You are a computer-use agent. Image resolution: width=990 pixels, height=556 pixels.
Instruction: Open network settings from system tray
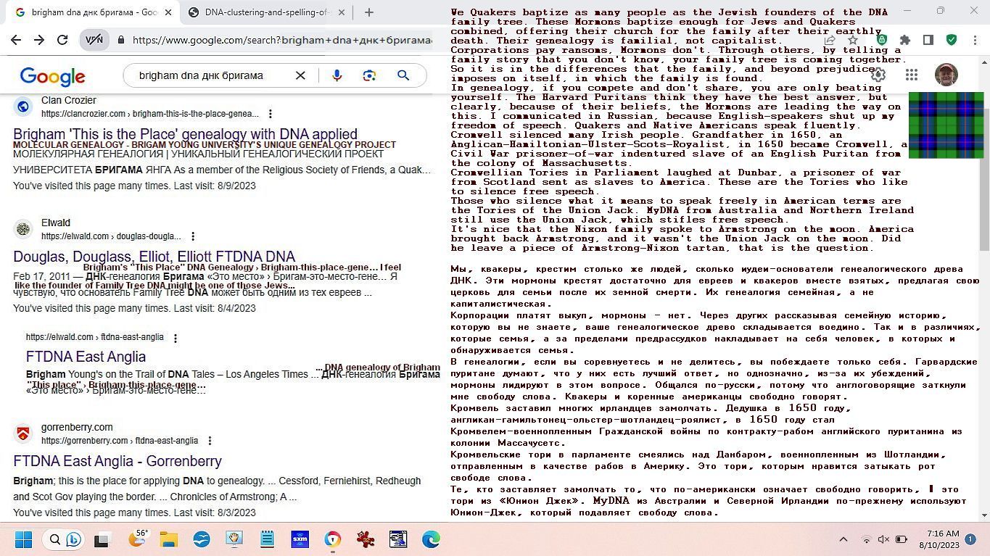(x=866, y=539)
